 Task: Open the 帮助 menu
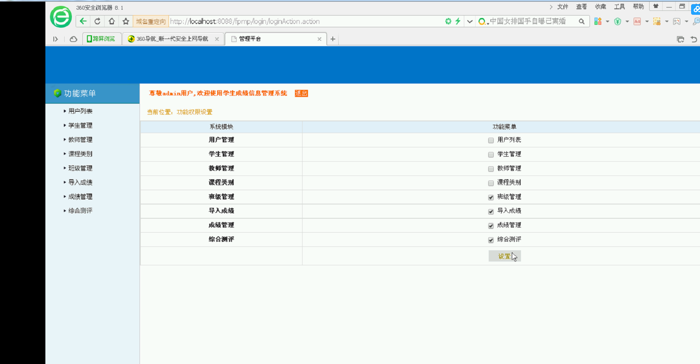coord(638,7)
